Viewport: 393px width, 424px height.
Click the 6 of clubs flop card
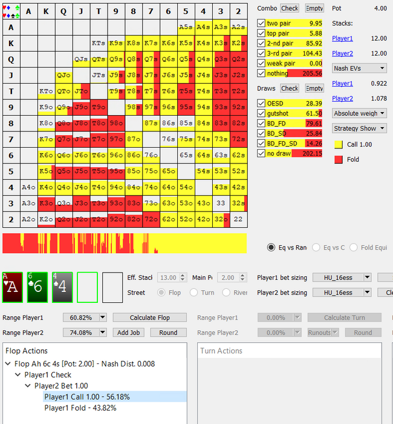click(37, 287)
